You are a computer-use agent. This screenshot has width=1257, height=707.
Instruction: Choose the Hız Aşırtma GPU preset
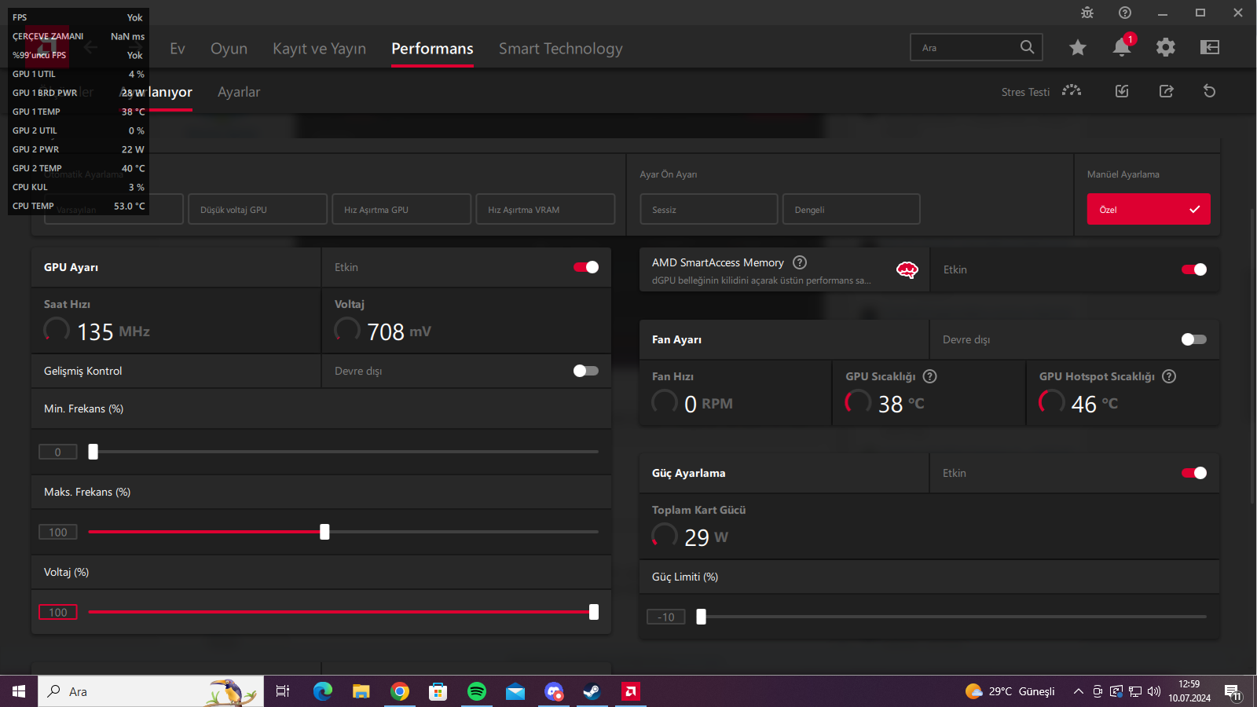[x=401, y=210]
